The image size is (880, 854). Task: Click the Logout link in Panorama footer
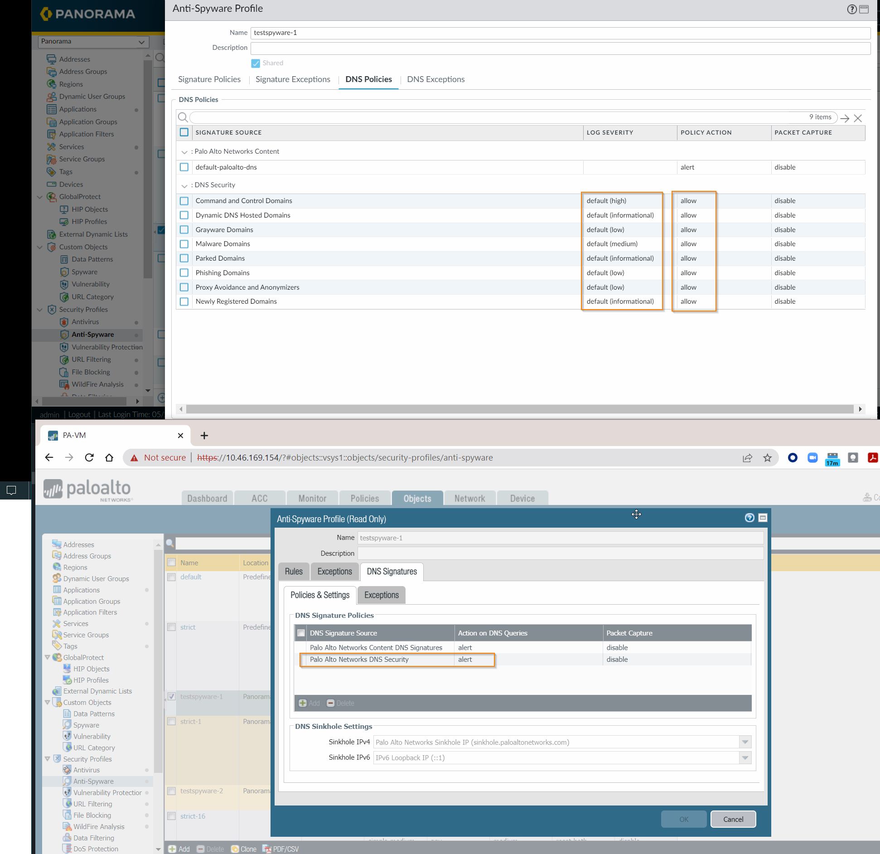pos(79,414)
